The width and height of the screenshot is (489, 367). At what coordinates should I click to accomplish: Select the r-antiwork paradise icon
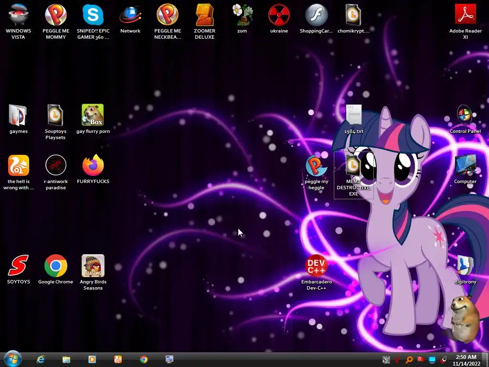56,172
